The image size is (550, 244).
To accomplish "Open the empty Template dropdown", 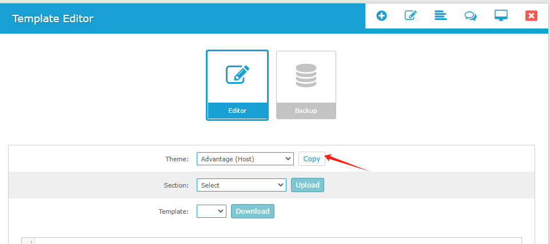I will coord(212,211).
